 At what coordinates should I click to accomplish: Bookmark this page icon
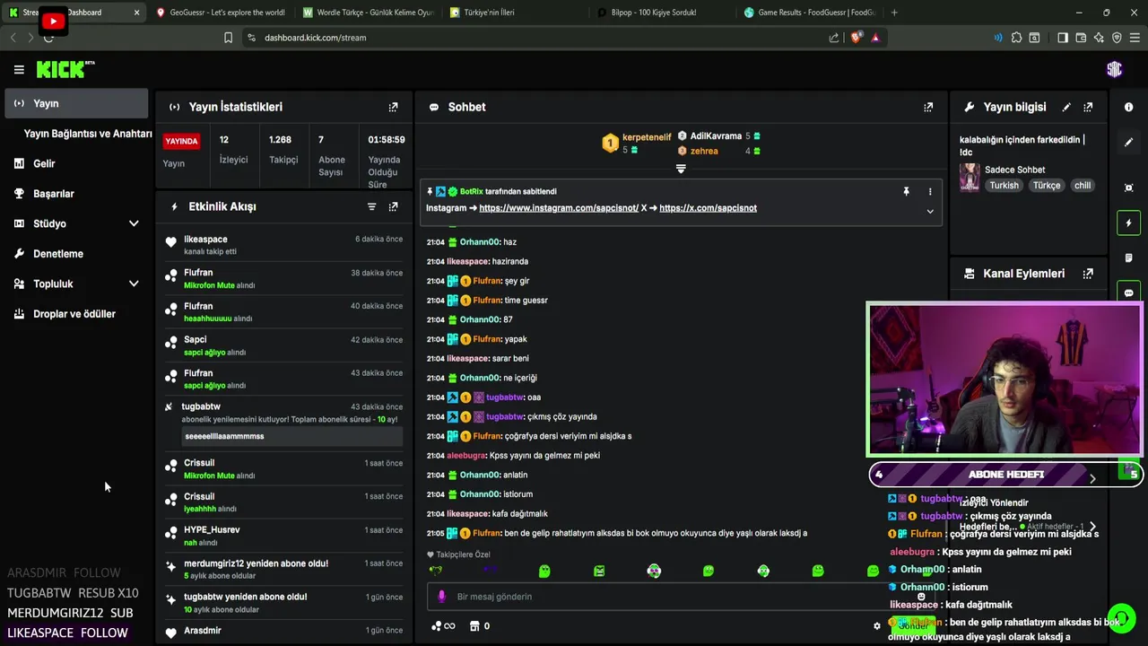228,38
